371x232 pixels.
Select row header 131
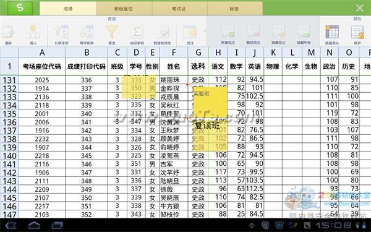[x=9, y=80]
